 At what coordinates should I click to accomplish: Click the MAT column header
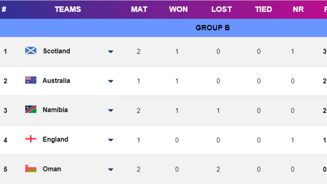click(x=139, y=9)
